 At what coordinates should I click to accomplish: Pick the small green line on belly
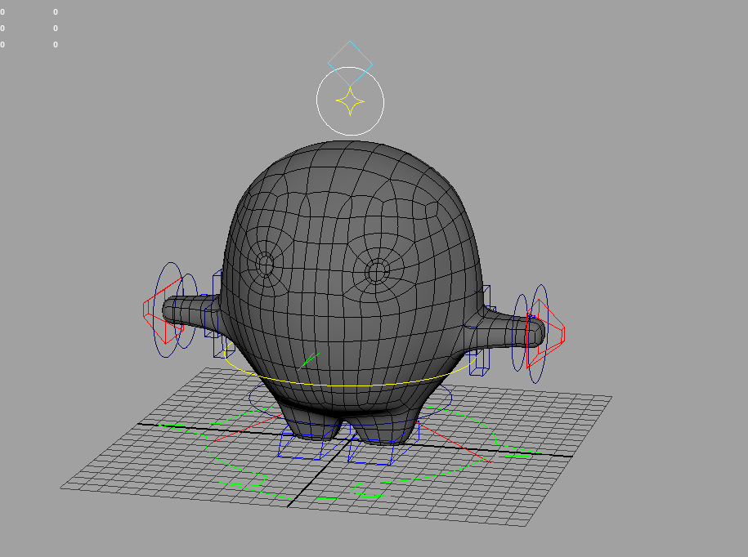click(x=310, y=359)
